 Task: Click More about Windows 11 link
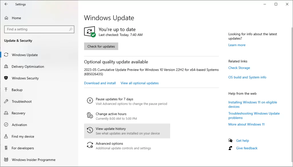coord(246,124)
